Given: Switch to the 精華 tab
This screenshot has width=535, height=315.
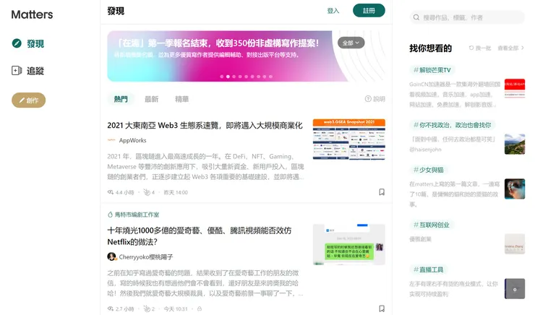Looking at the screenshot, I should (182, 99).
